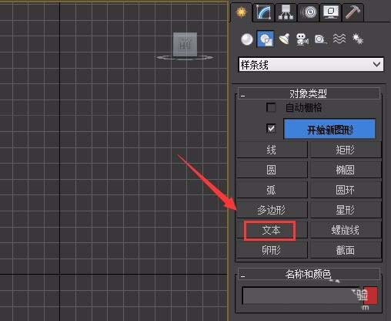Click the 螺旋线 shape button
The height and width of the screenshot is (321, 391).
click(x=346, y=230)
